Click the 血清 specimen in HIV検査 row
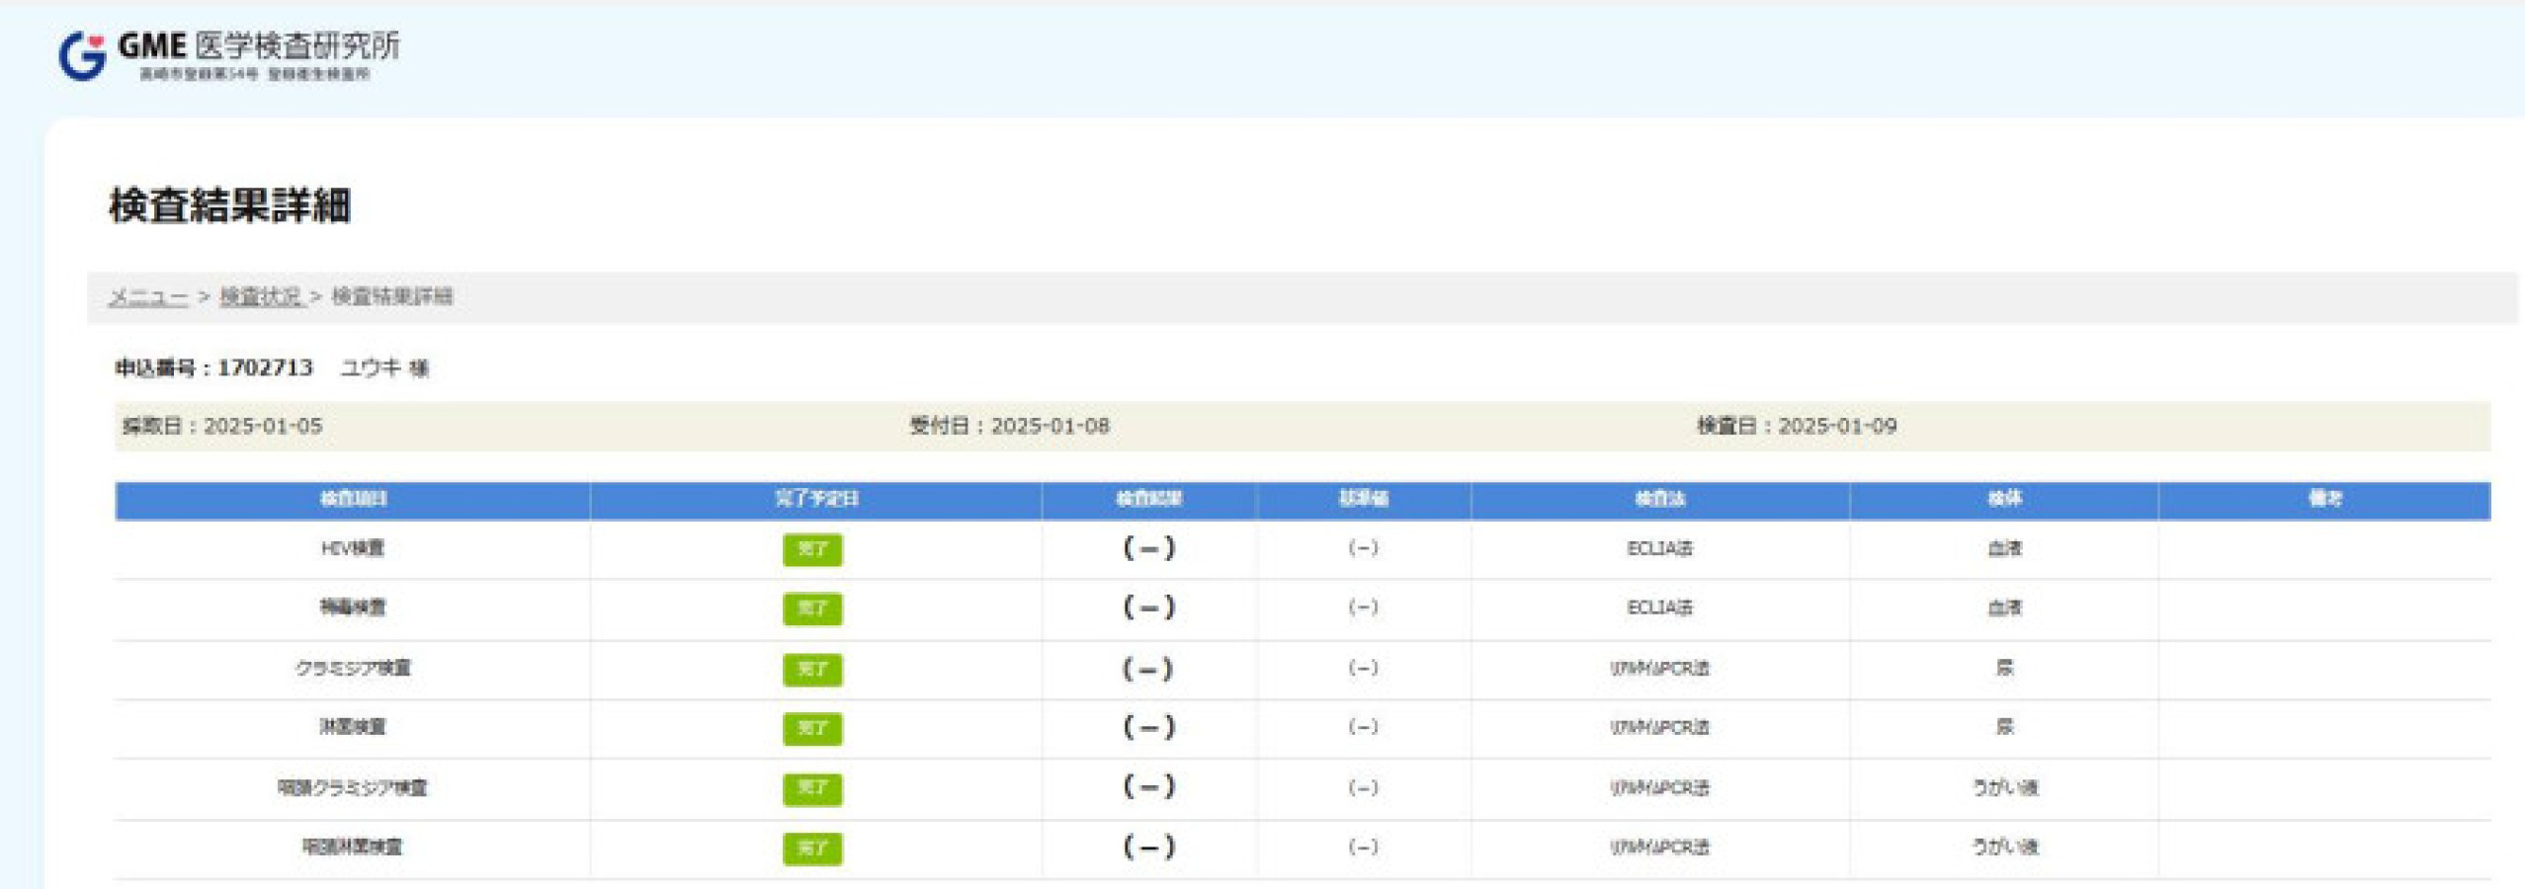 [x=2004, y=548]
